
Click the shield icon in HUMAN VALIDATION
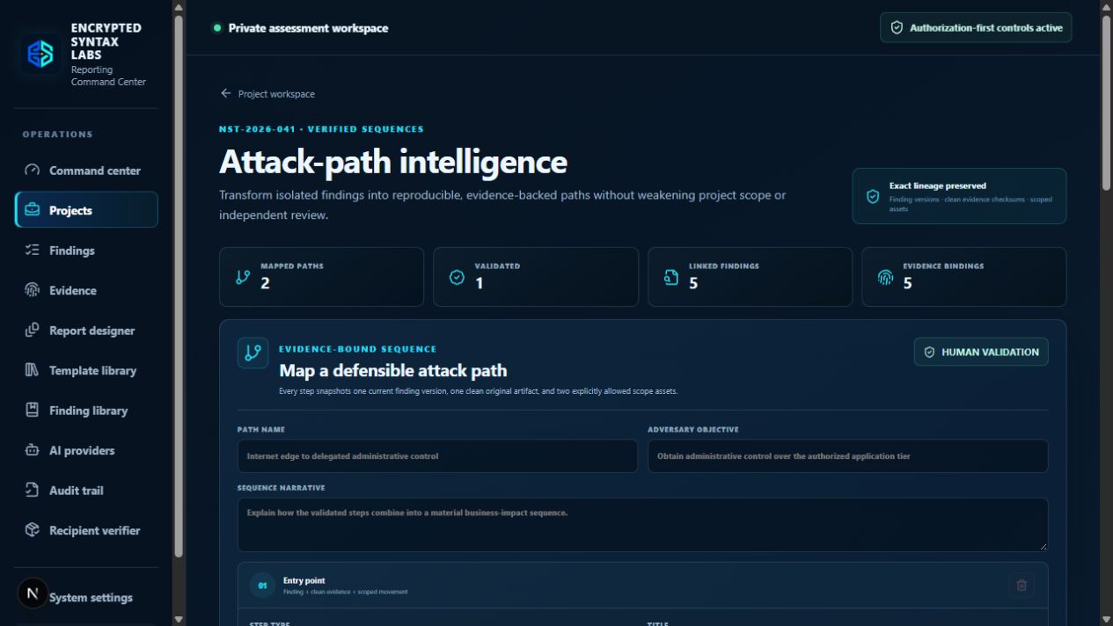click(x=929, y=352)
